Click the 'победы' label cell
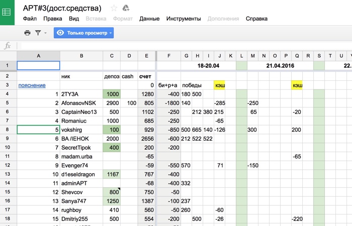Viewport: 352px width, 226px height. [192, 85]
